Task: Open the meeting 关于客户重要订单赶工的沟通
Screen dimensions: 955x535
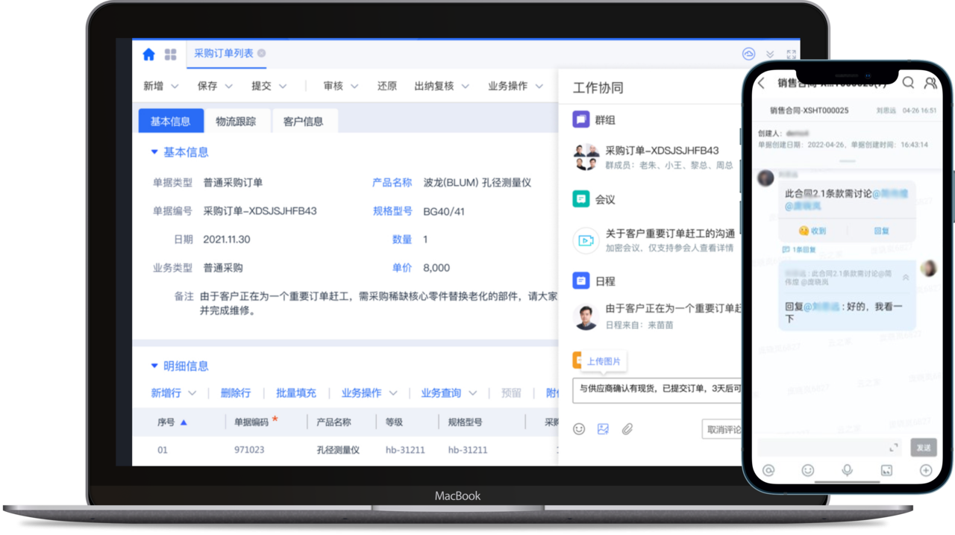Action: click(x=670, y=234)
